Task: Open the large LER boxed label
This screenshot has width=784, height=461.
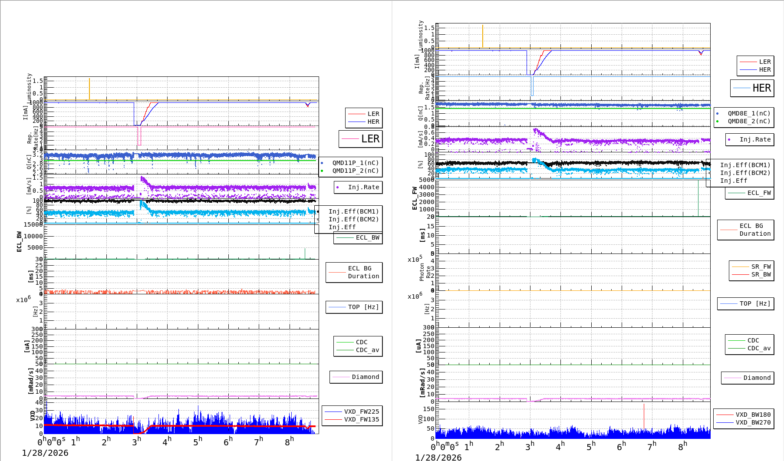Action: click(361, 139)
